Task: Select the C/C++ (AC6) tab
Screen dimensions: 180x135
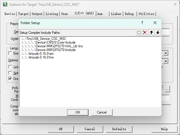Action: (84, 13)
